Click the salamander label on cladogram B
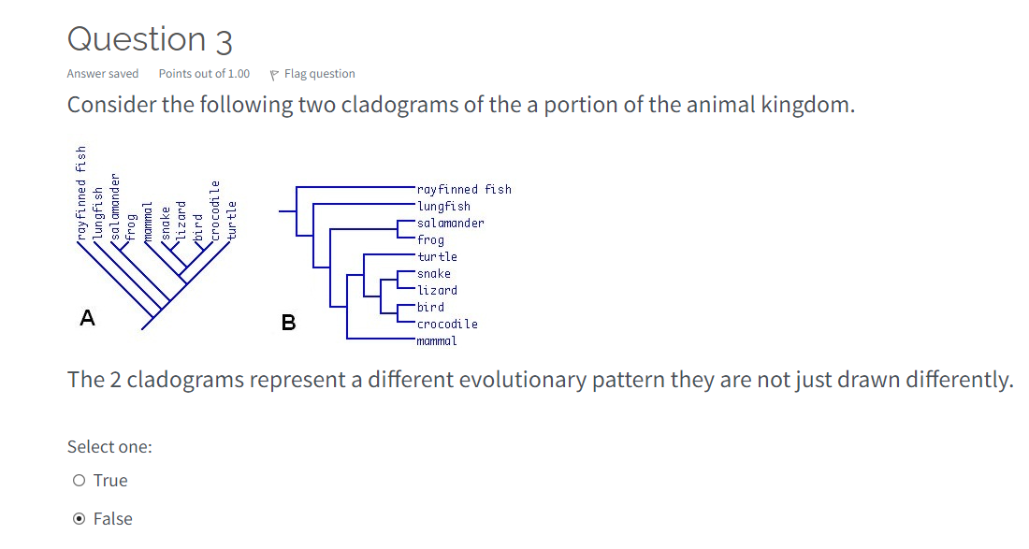Screen dimensions: 1029x549 coord(450,223)
